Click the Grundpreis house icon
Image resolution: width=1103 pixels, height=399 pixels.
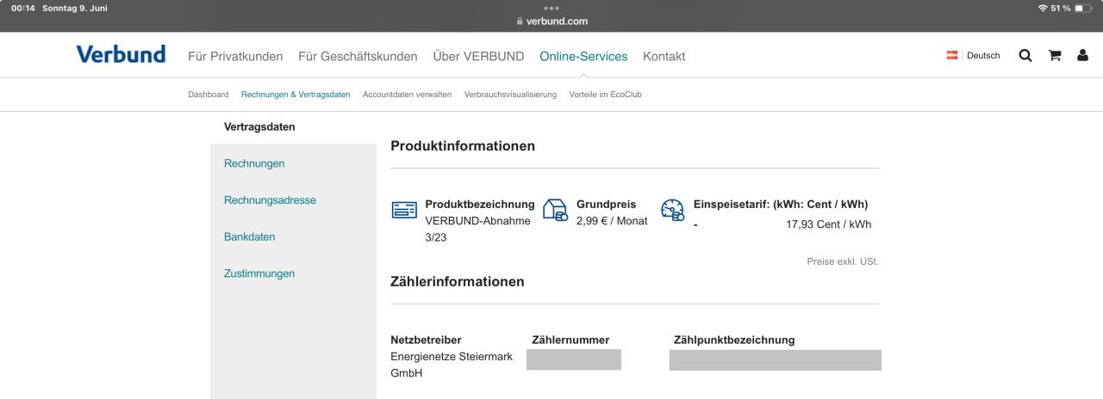(x=556, y=210)
